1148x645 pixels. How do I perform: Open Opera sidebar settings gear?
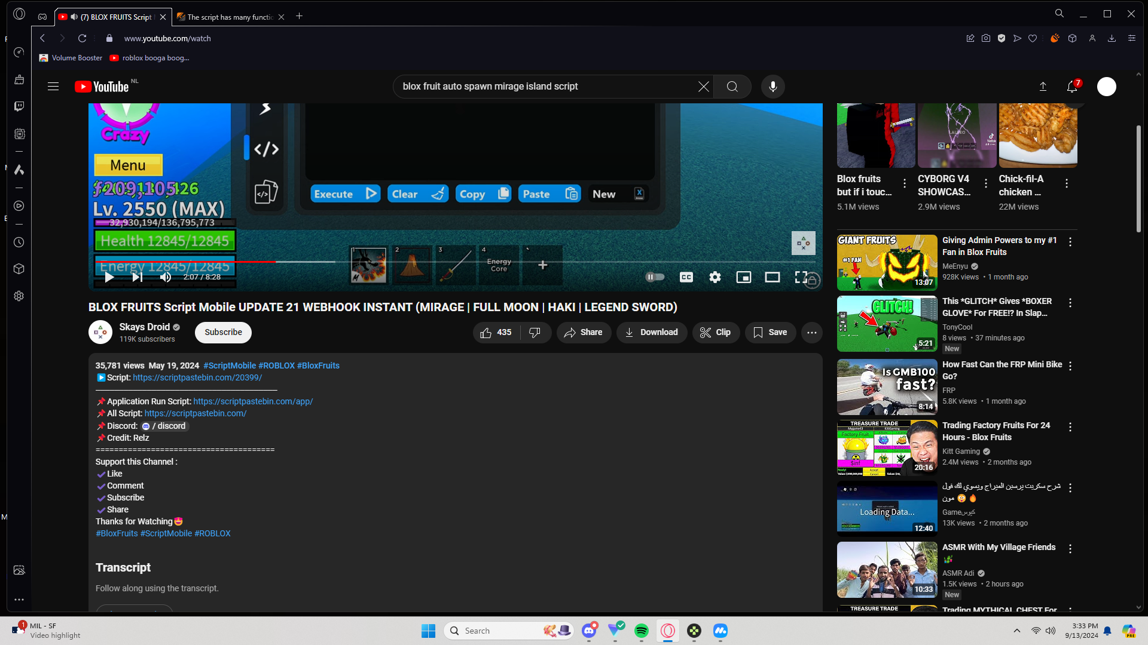(x=19, y=296)
